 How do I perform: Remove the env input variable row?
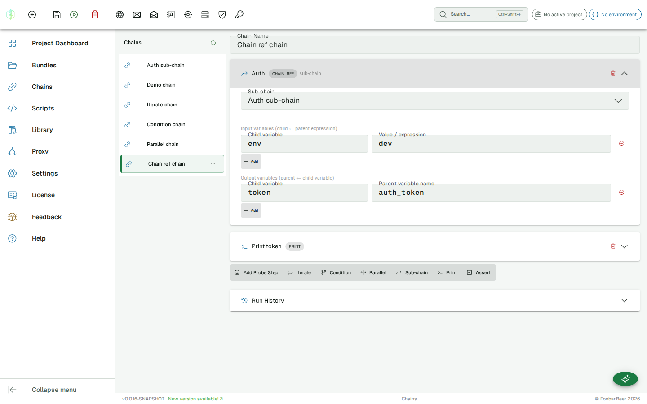point(621,144)
